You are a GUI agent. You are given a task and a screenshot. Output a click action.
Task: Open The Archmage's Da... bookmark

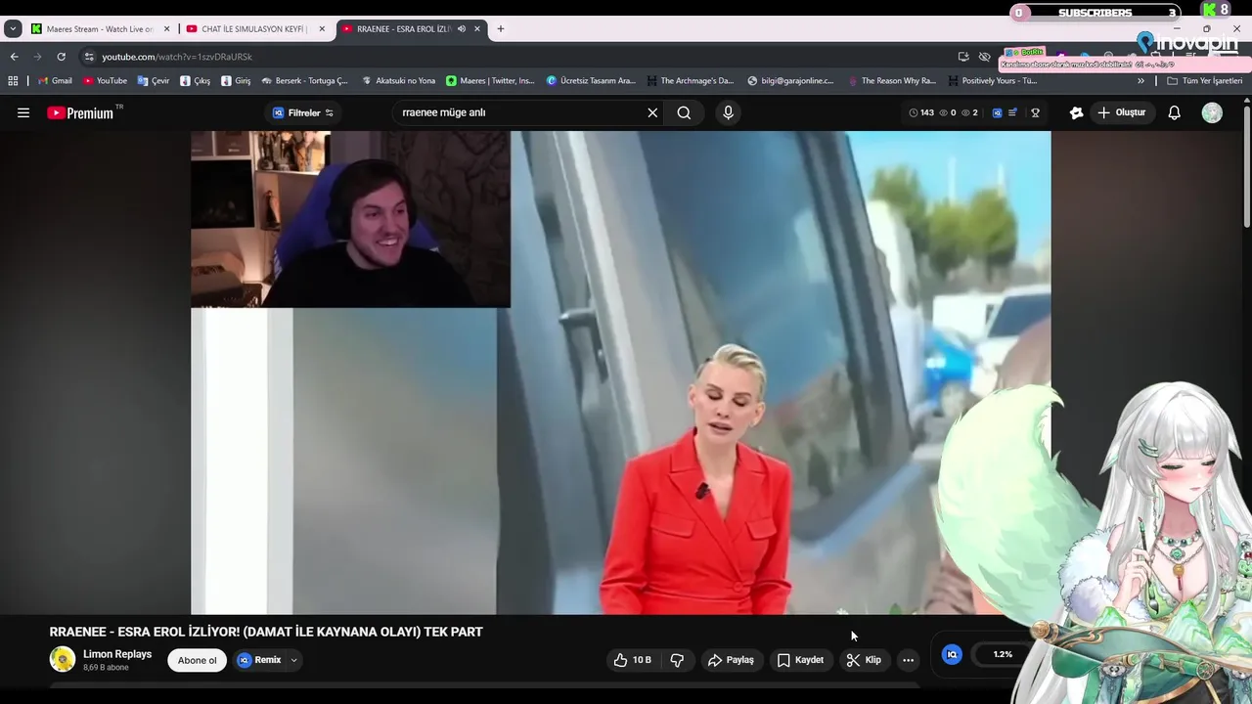pyautogui.click(x=690, y=81)
